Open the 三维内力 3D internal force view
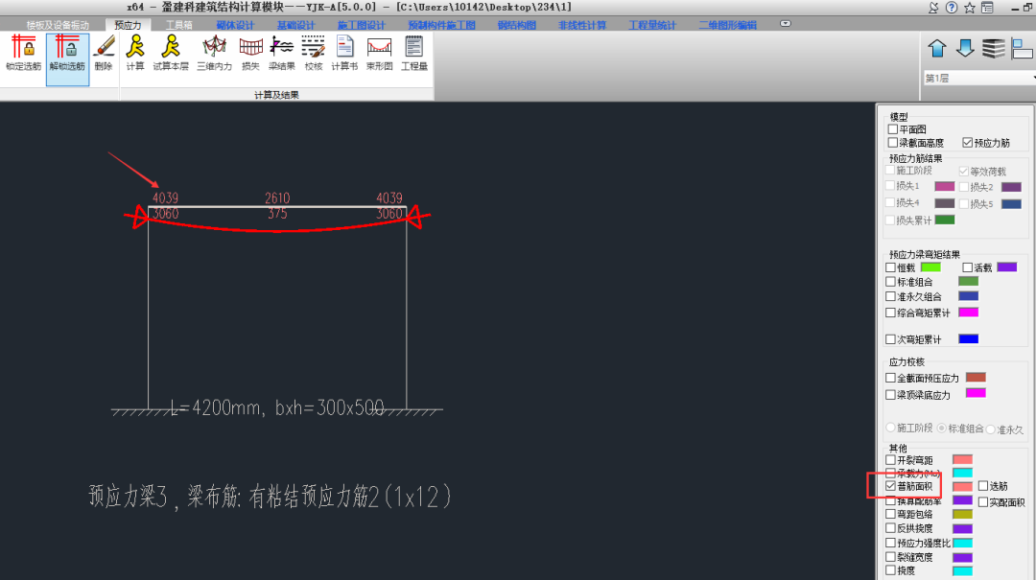The width and height of the screenshot is (1036, 580). (215, 53)
